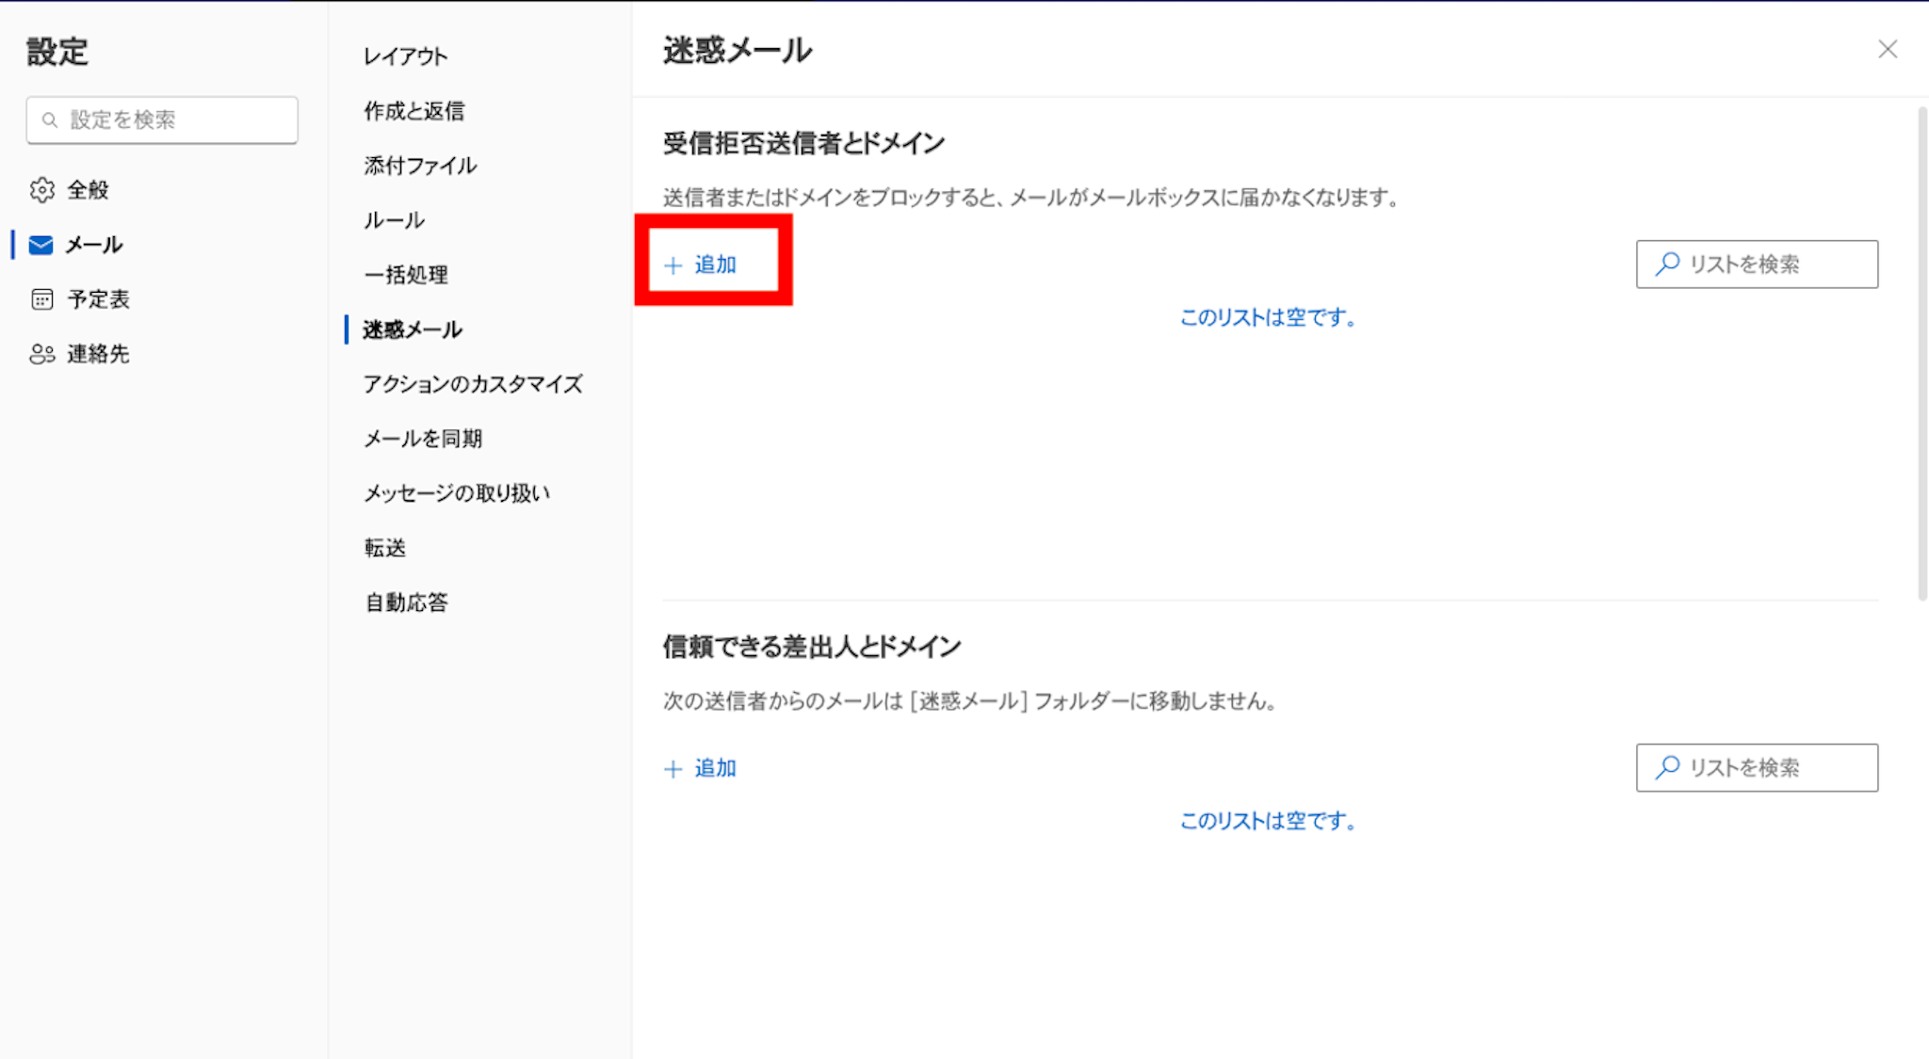This screenshot has width=1929, height=1059.
Task: Go to 自動応答 settings
Action: pyautogui.click(x=406, y=602)
